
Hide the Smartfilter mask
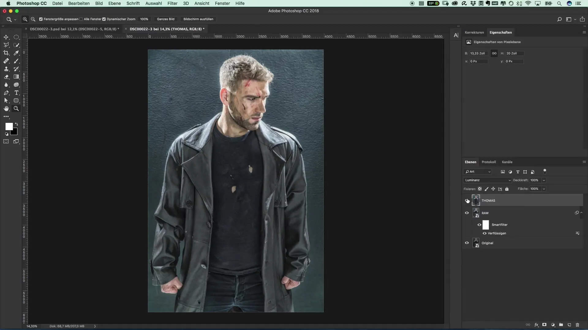479,225
